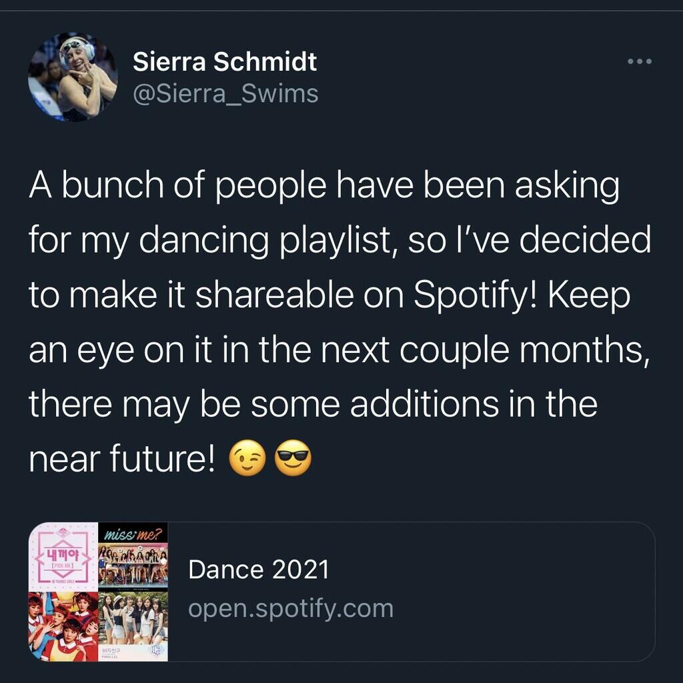683x683 pixels.
Task: Tap the 'next couple months' phrase
Action: (x=482, y=350)
